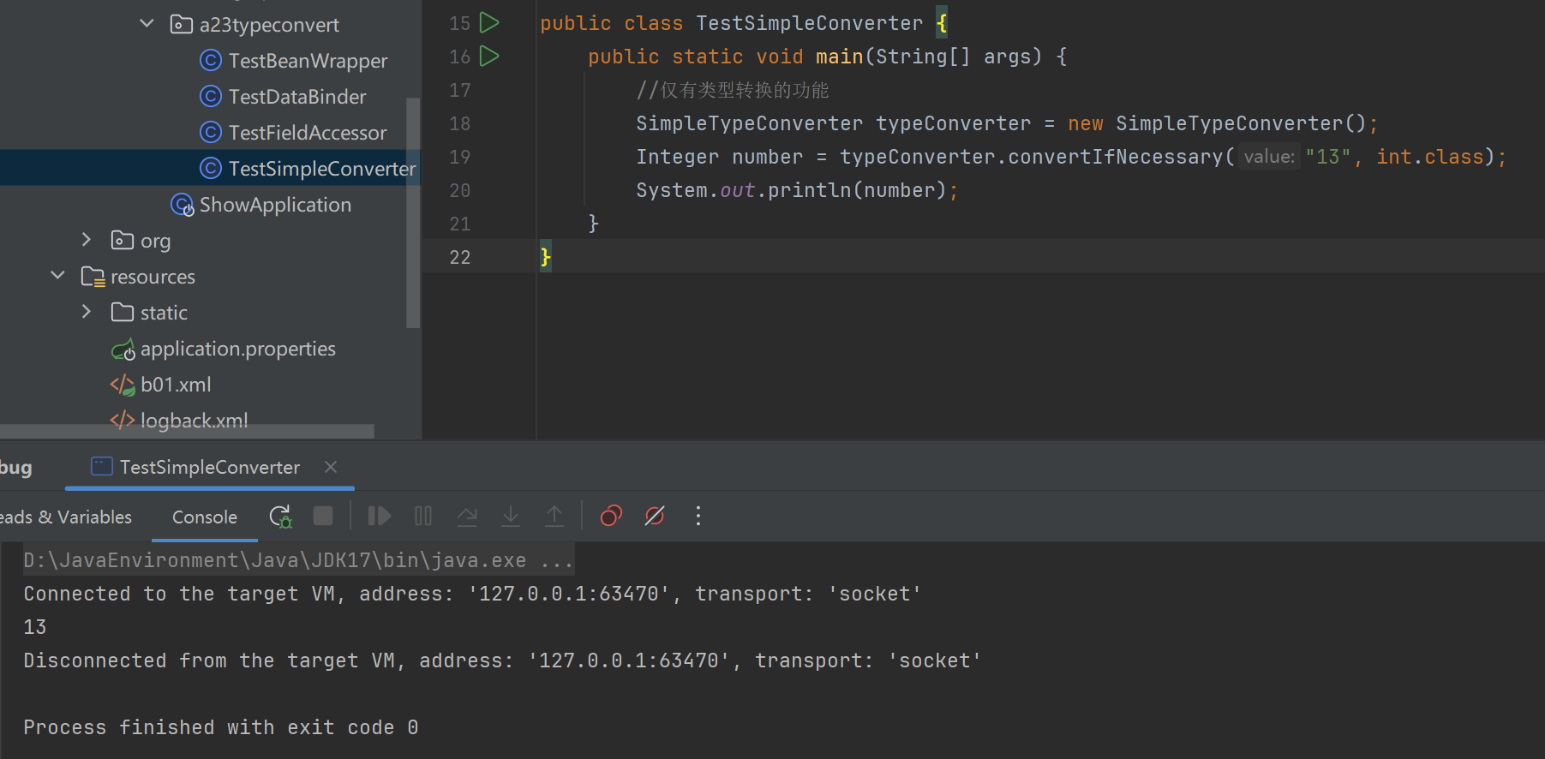The image size is (1545, 759).
Task: Open more debugger options menu
Action: click(698, 516)
